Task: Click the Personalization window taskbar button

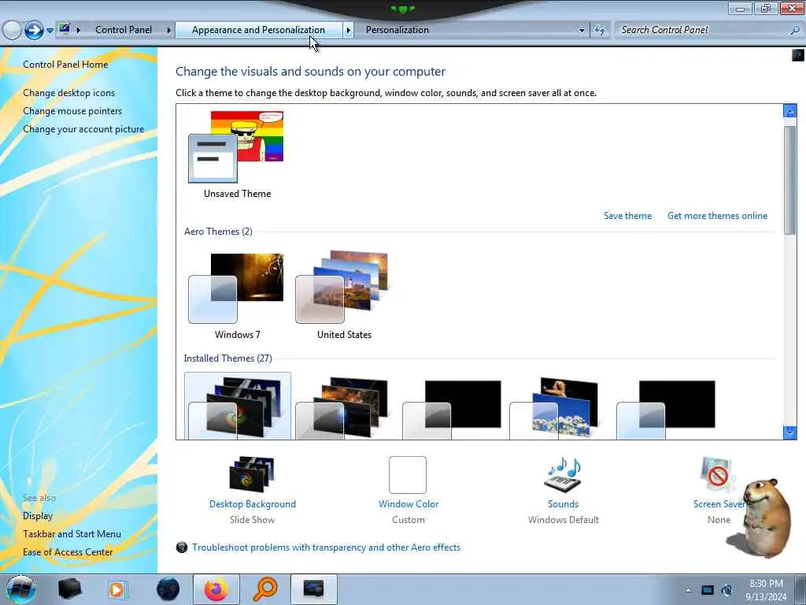Action: coord(313,589)
